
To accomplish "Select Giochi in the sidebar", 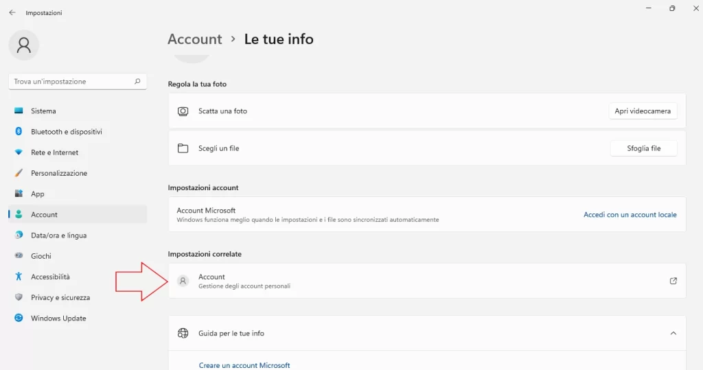I will (x=78, y=255).
